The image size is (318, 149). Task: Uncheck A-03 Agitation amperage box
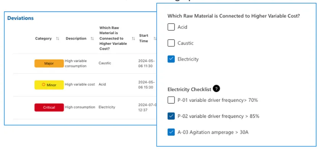171,132
